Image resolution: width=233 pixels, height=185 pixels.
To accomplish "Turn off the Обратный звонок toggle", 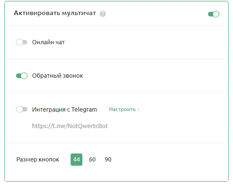I will point(22,76).
